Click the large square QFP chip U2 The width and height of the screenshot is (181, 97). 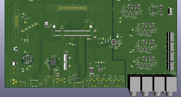click(53, 62)
